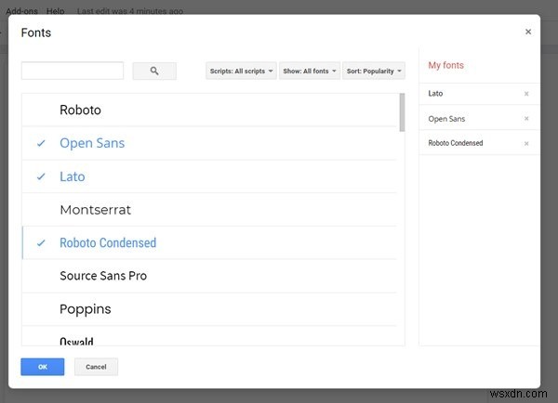The height and width of the screenshot is (403, 558).
Task: Remove Roboto Condensed from My fonts
Action: tap(526, 143)
